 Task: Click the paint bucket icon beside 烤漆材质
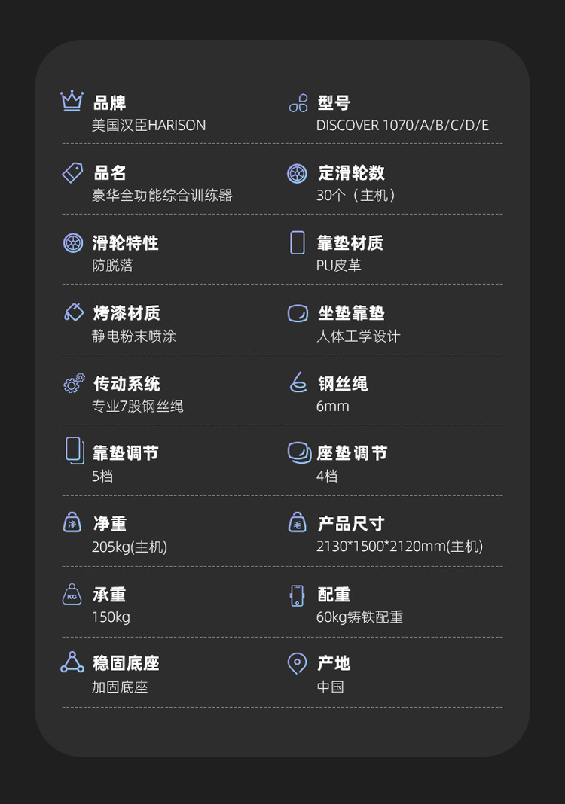pos(73,312)
